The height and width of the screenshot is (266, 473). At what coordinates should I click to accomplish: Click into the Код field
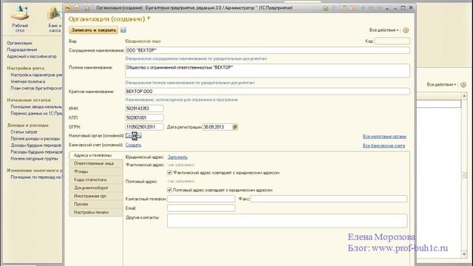pos(392,41)
